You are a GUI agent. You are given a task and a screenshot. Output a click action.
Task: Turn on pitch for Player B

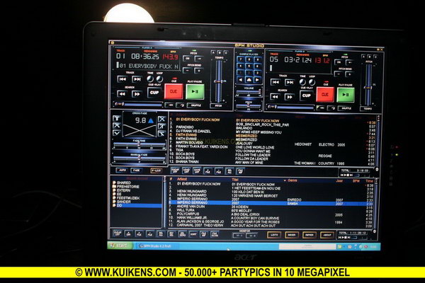coord(339,62)
